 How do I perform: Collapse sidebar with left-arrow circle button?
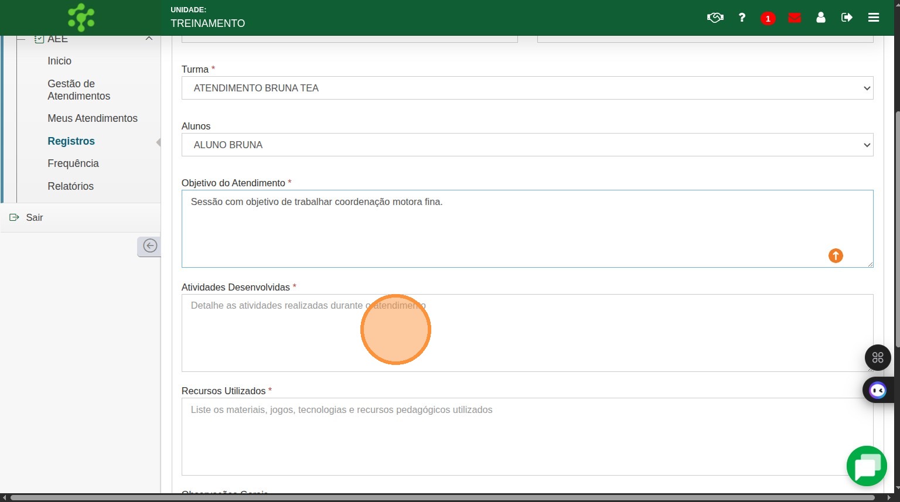coord(149,246)
